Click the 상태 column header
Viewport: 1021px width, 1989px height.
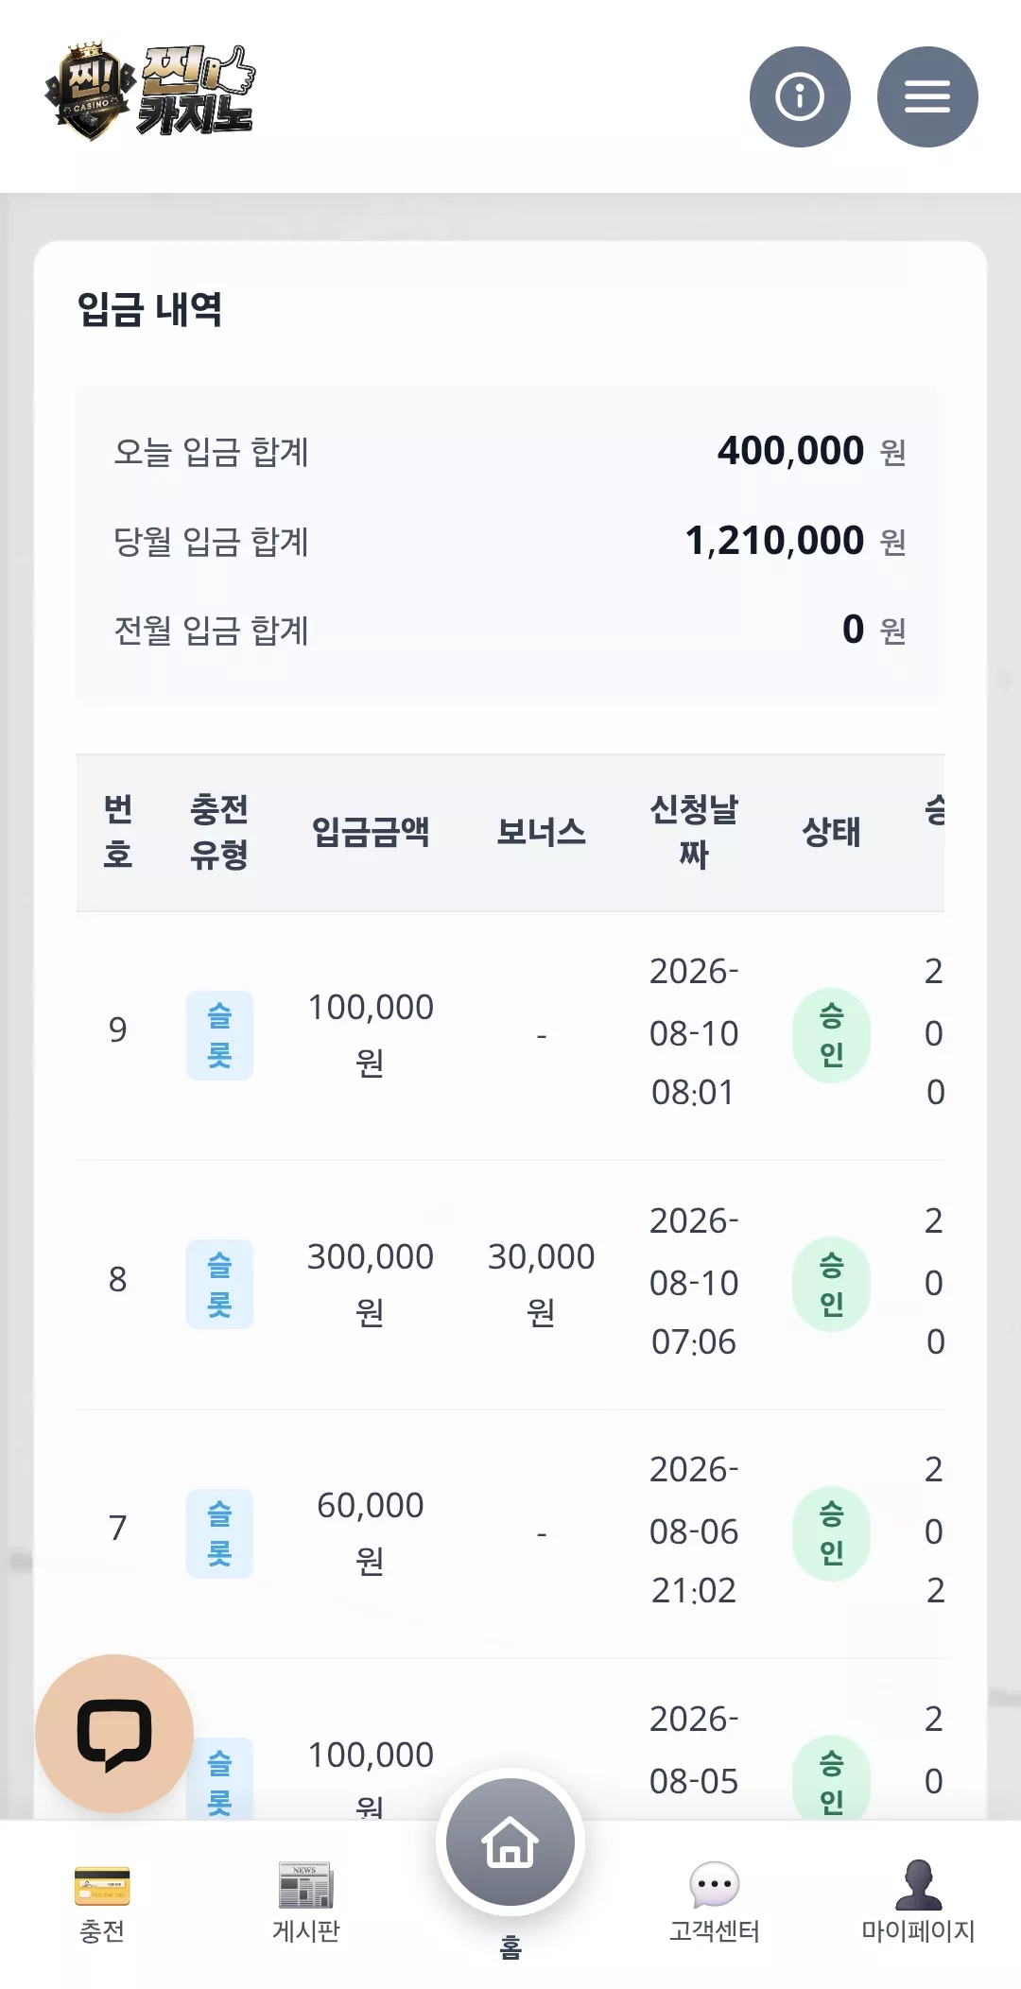click(x=831, y=832)
